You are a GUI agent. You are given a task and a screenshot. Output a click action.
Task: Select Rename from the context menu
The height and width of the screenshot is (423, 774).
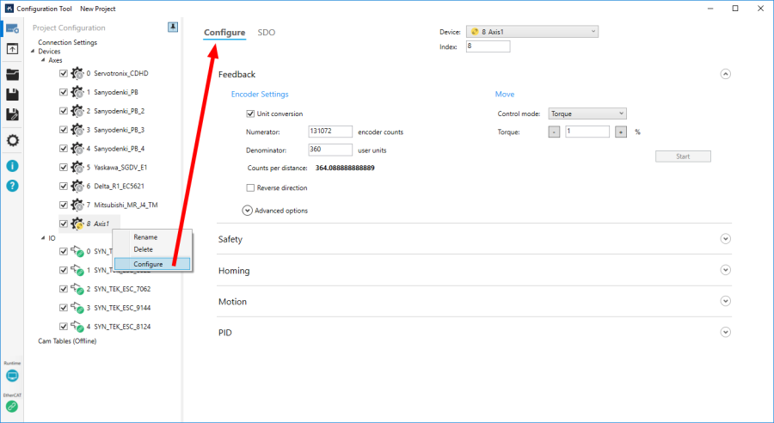(x=145, y=237)
